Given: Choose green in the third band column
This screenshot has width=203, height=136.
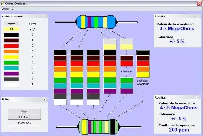Looking at the screenshot, I should [x=93, y=80].
